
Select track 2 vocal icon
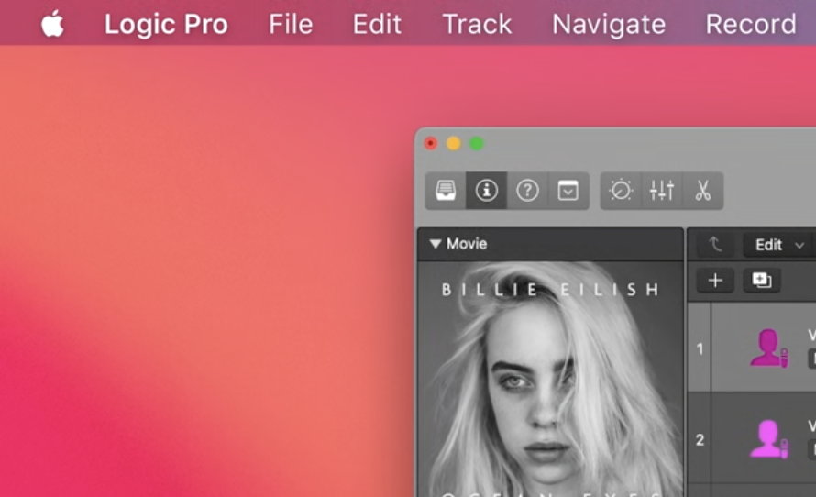(768, 439)
